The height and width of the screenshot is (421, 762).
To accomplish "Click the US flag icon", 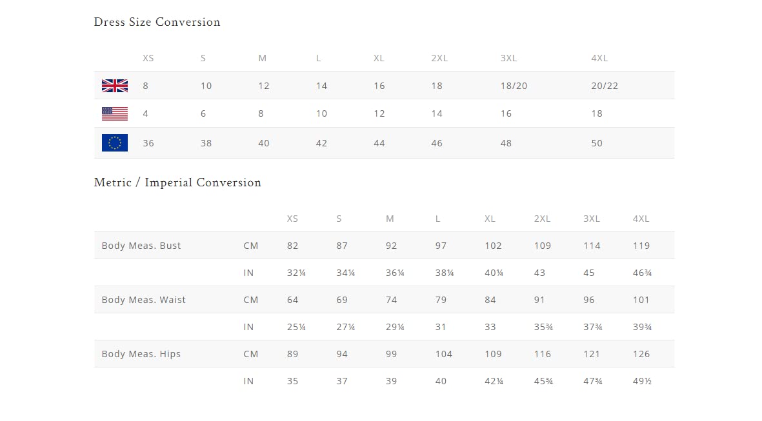I will click(x=115, y=113).
